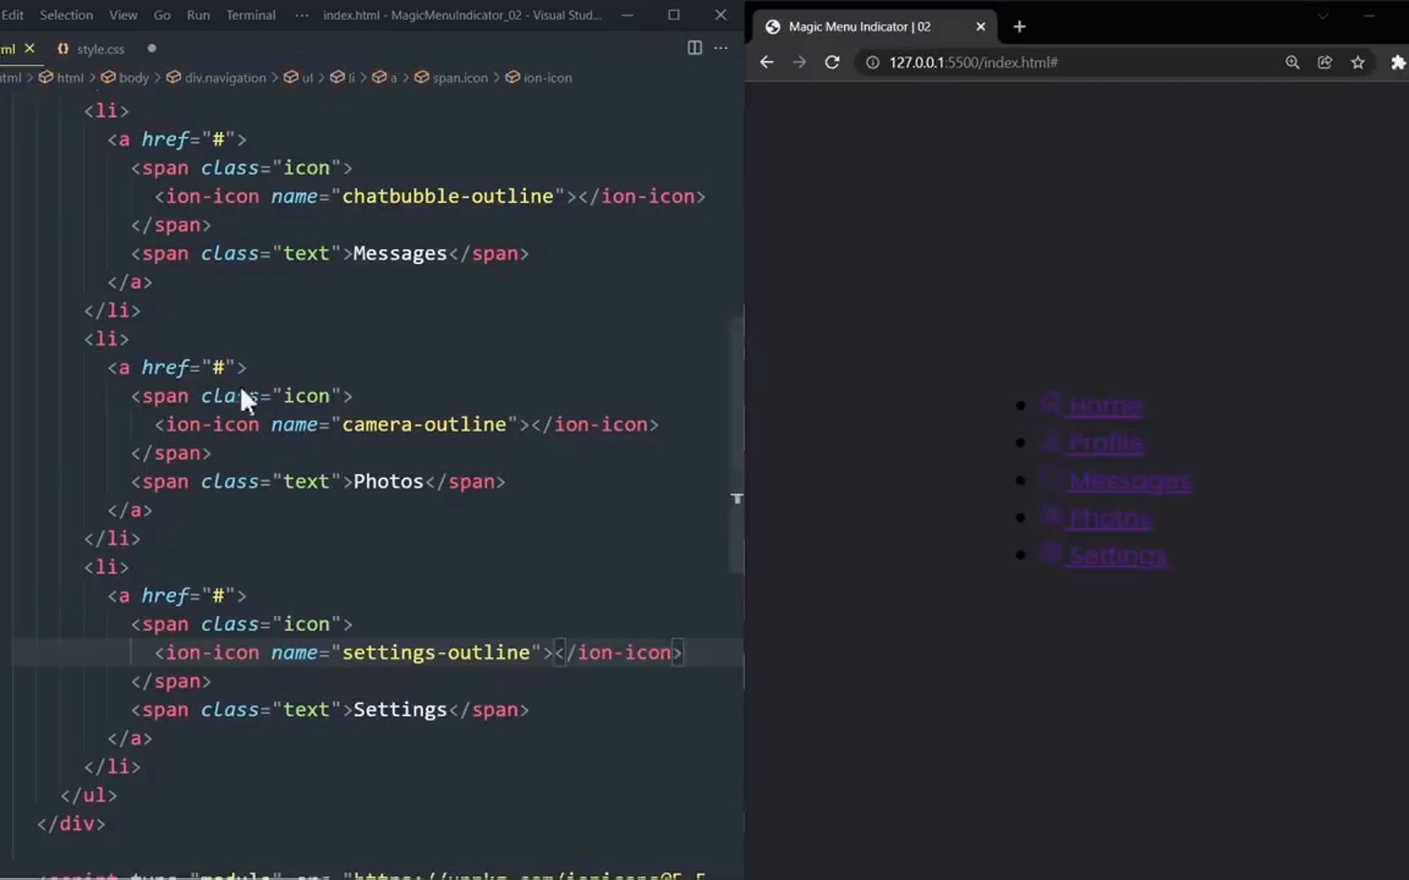Screen dimensions: 1409x880
Task: Click the Settings text in the code
Action: tap(400, 710)
